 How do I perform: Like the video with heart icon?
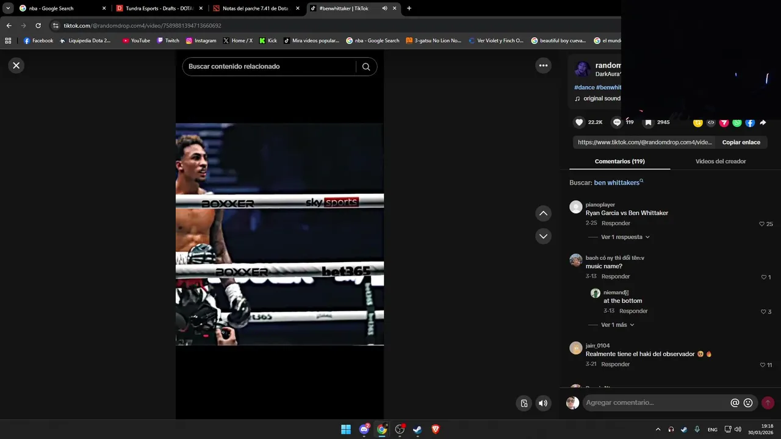(579, 122)
